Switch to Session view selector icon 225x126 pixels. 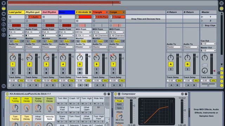click(222, 8)
